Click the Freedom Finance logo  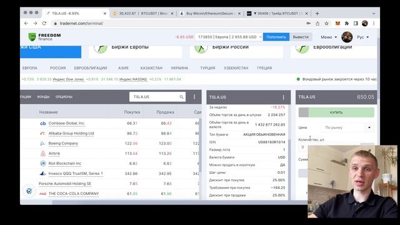click(44, 37)
